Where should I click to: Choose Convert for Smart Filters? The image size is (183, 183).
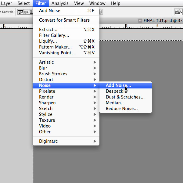66,20
